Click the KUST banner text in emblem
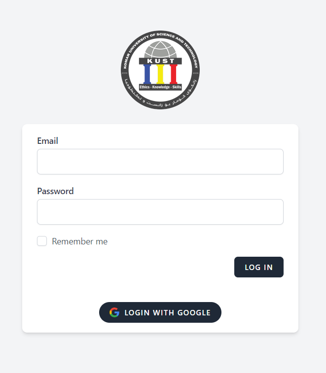The width and height of the screenshot is (326, 373). (160, 61)
